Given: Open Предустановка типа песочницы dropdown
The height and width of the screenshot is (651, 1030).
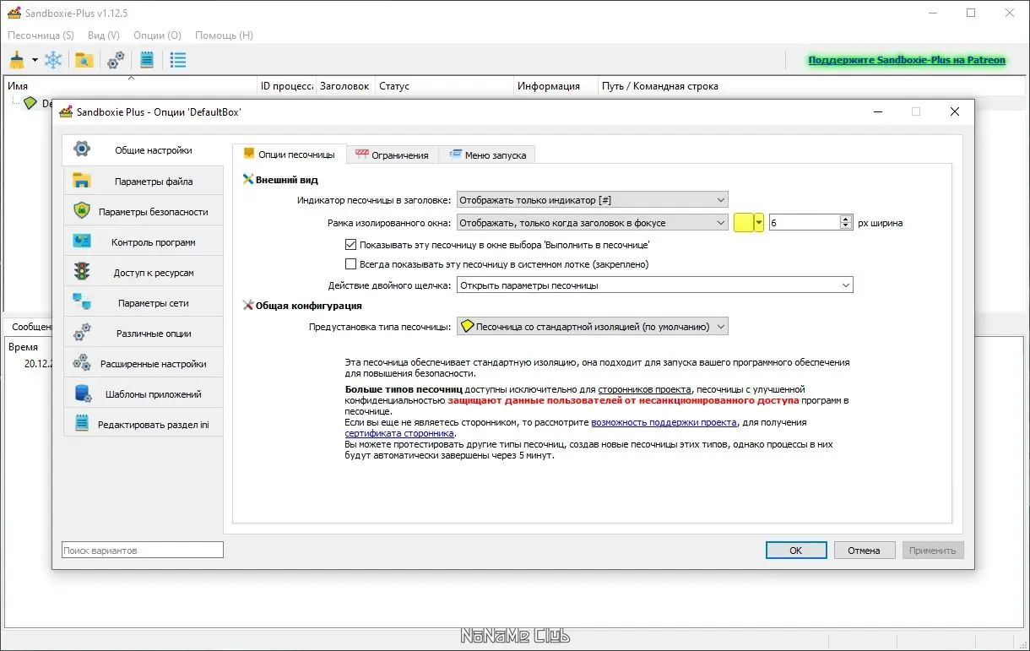Looking at the screenshot, I should pos(592,326).
